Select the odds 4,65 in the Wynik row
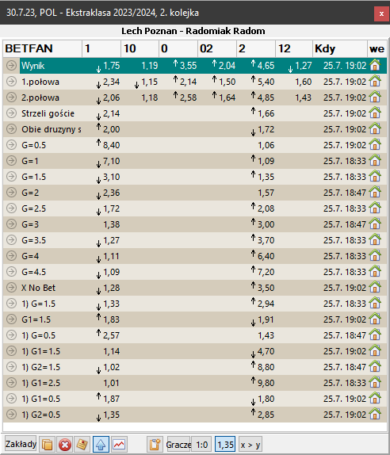 pyautogui.click(x=266, y=66)
